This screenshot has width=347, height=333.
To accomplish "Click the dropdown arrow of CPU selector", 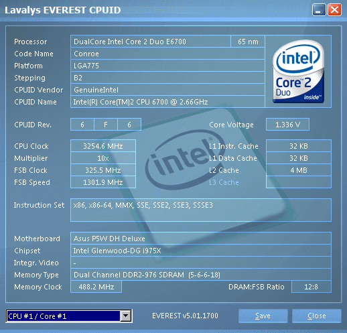I will click(126, 316).
